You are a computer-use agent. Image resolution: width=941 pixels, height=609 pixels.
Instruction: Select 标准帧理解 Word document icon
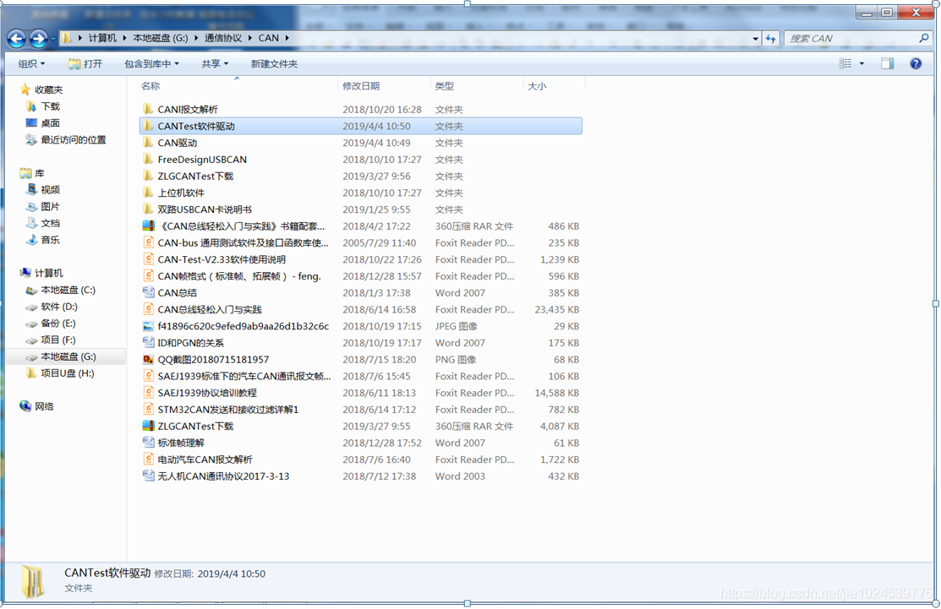tap(148, 443)
